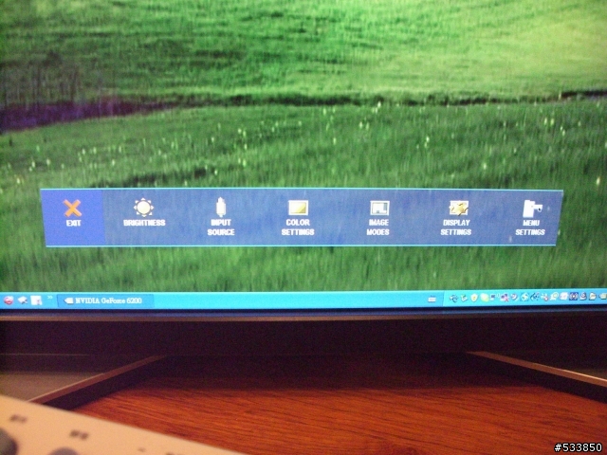Launch the red round quick launch icon
607x455 pixels.
pyautogui.click(x=9, y=300)
